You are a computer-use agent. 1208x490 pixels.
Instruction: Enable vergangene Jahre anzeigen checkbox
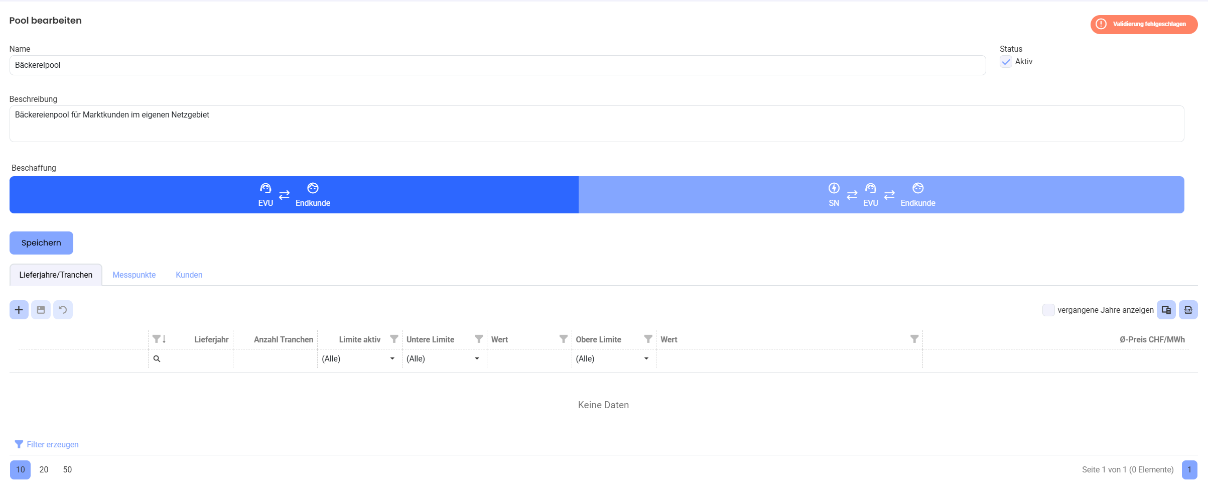(x=1048, y=310)
